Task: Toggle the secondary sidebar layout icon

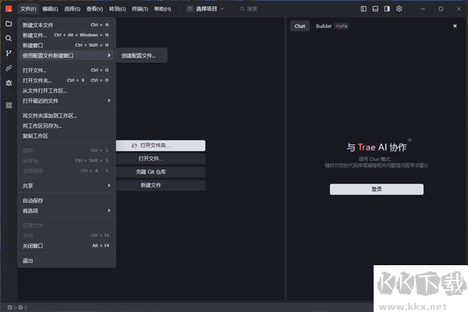Action: (x=387, y=9)
